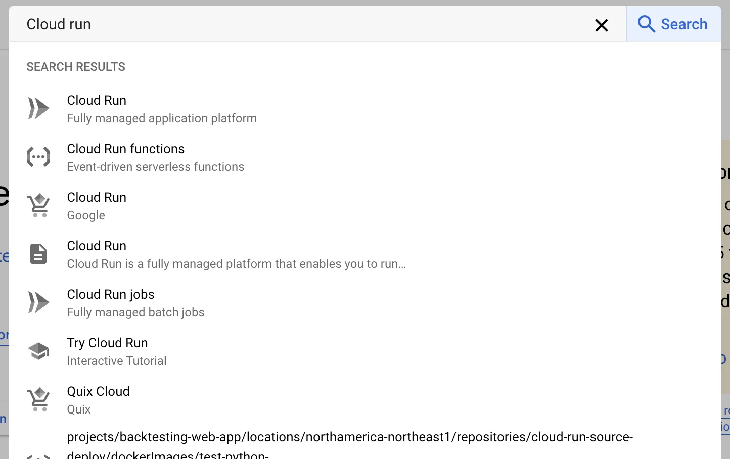730x459 pixels.
Task: Click the Cloud Run jobs chevron icon
Action: pos(38,302)
